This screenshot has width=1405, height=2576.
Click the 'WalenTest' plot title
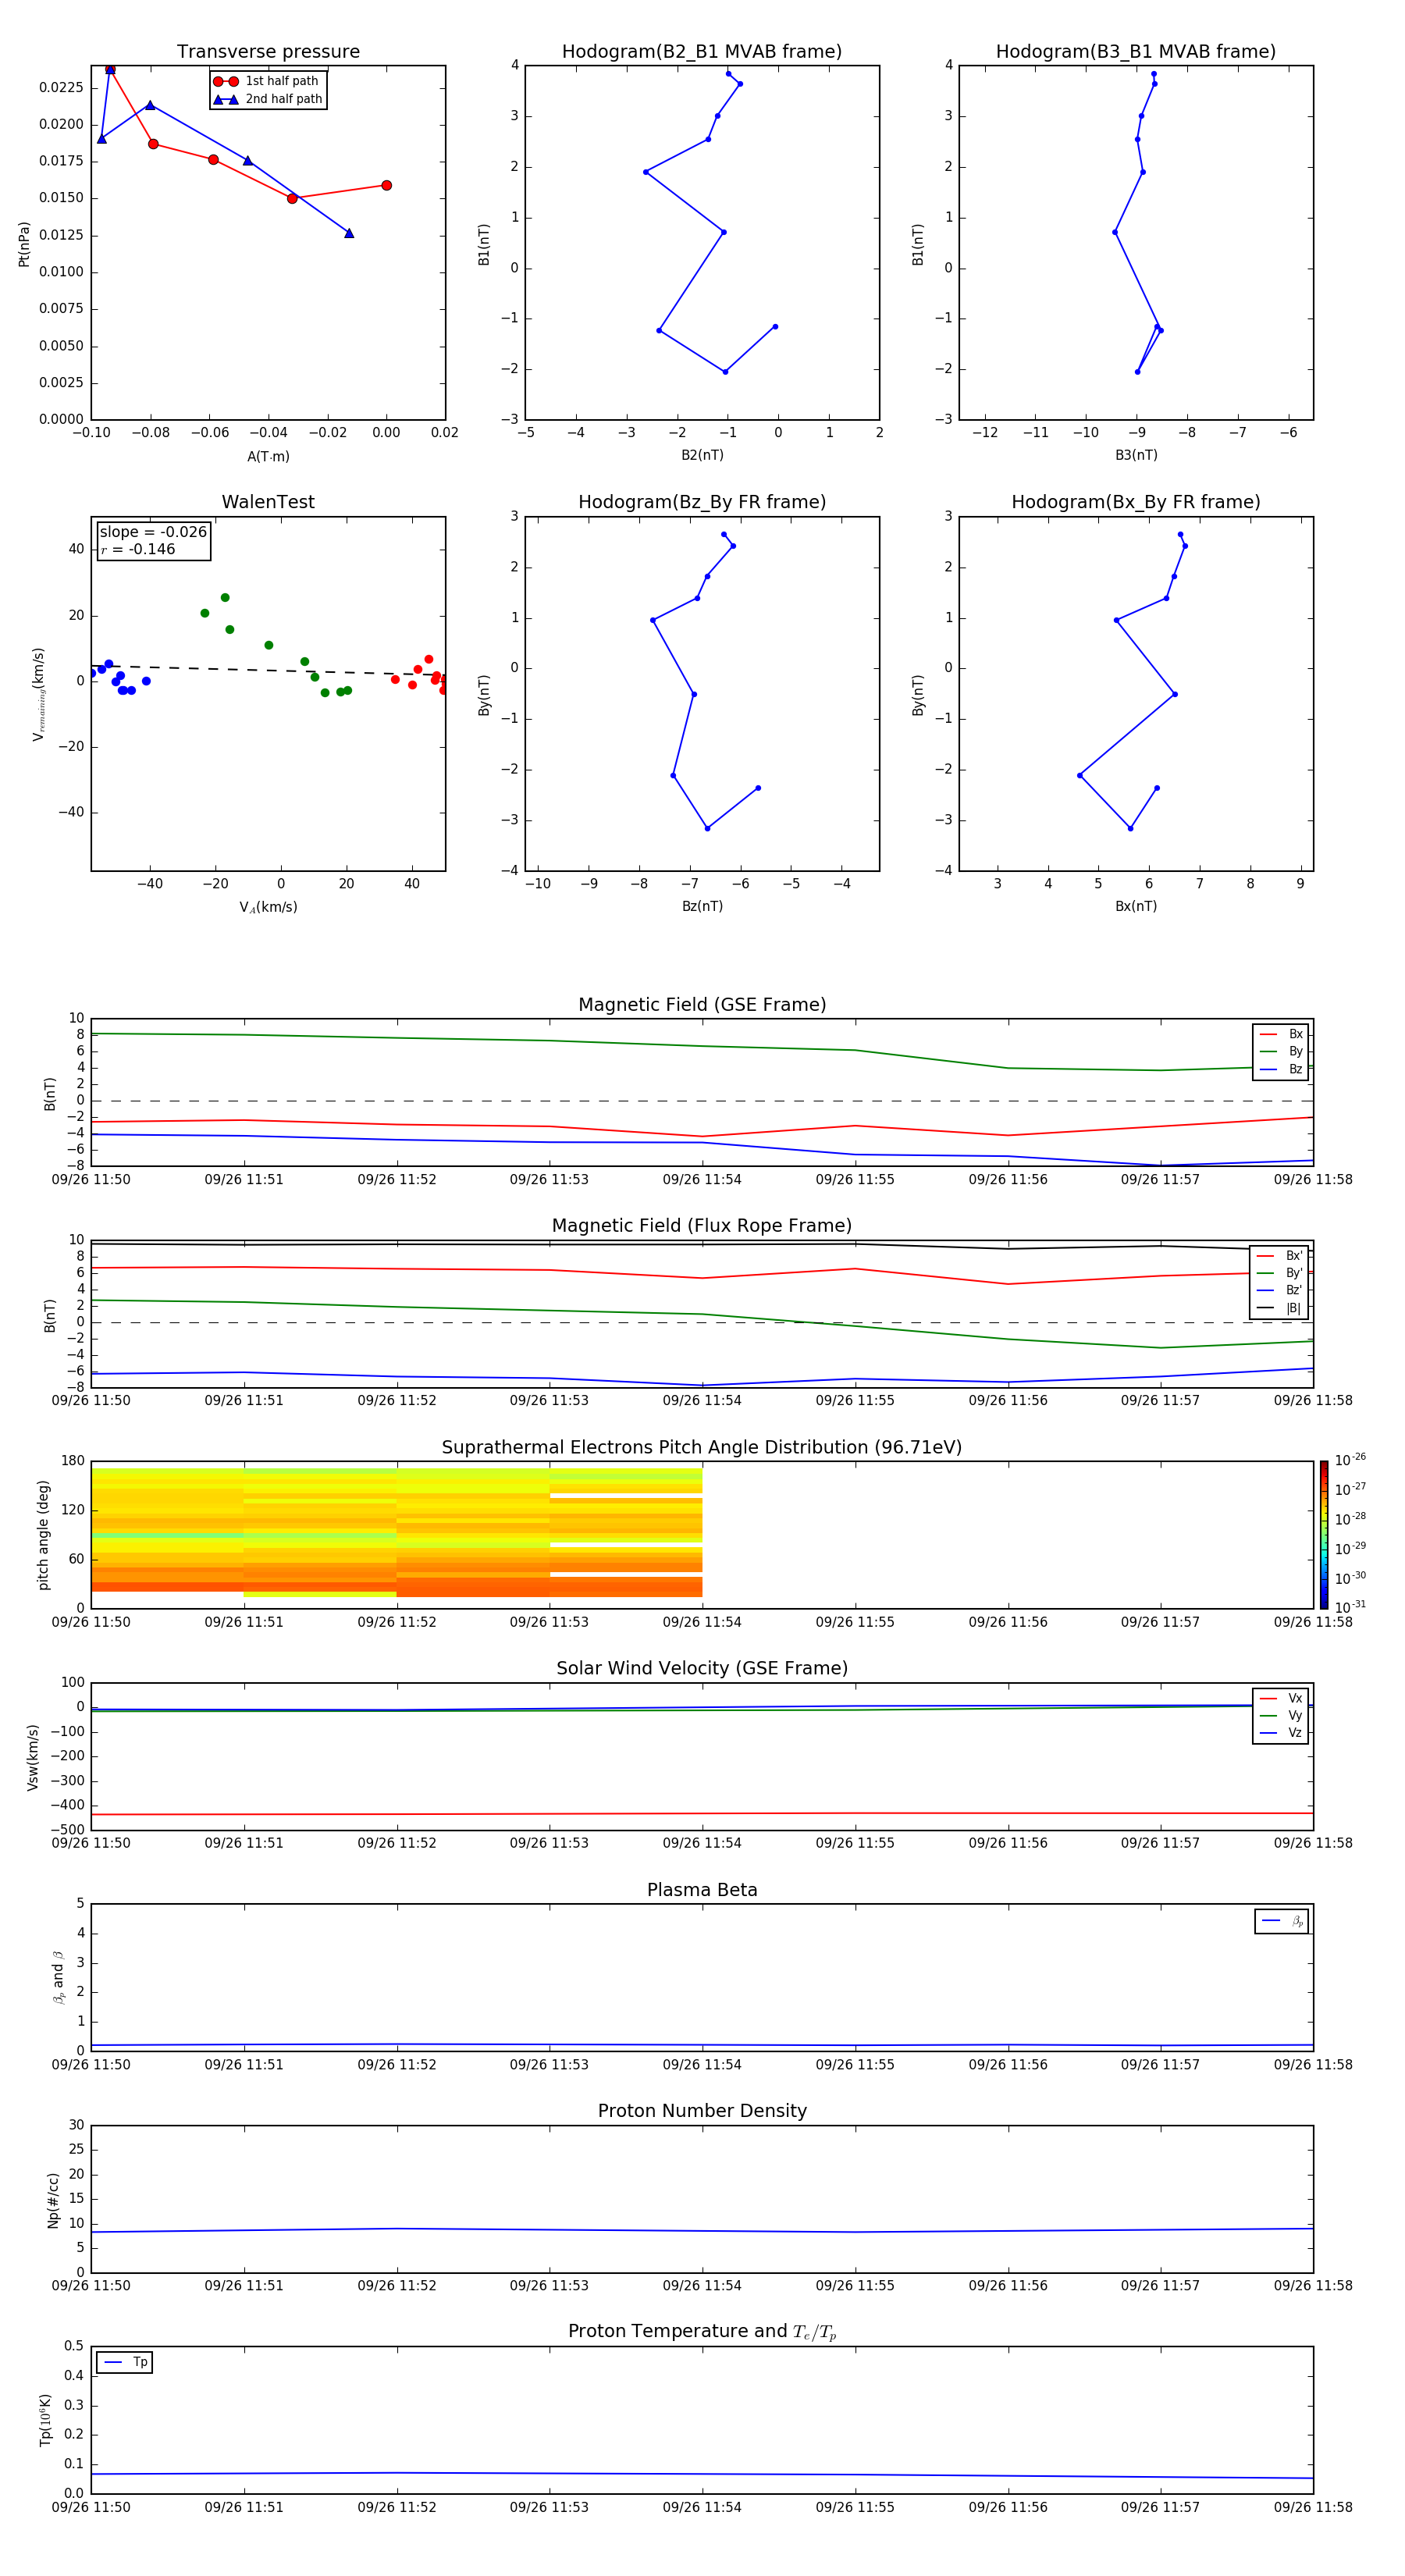pyautogui.click(x=268, y=502)
